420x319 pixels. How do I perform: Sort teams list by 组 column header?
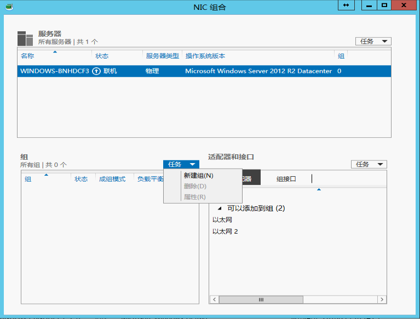click(28, 179)
